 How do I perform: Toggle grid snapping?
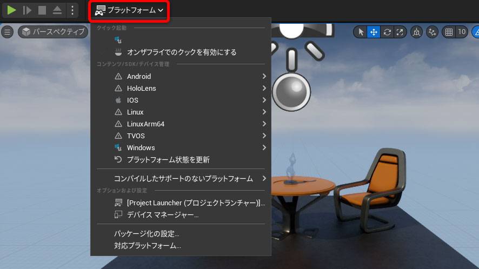click(449, 32)
